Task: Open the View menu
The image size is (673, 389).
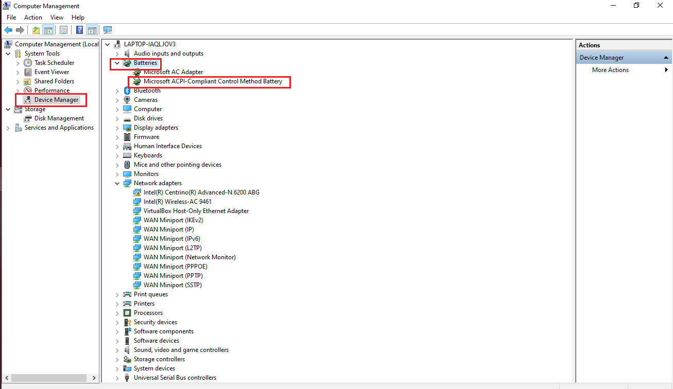Action: [x=57, y=17]
